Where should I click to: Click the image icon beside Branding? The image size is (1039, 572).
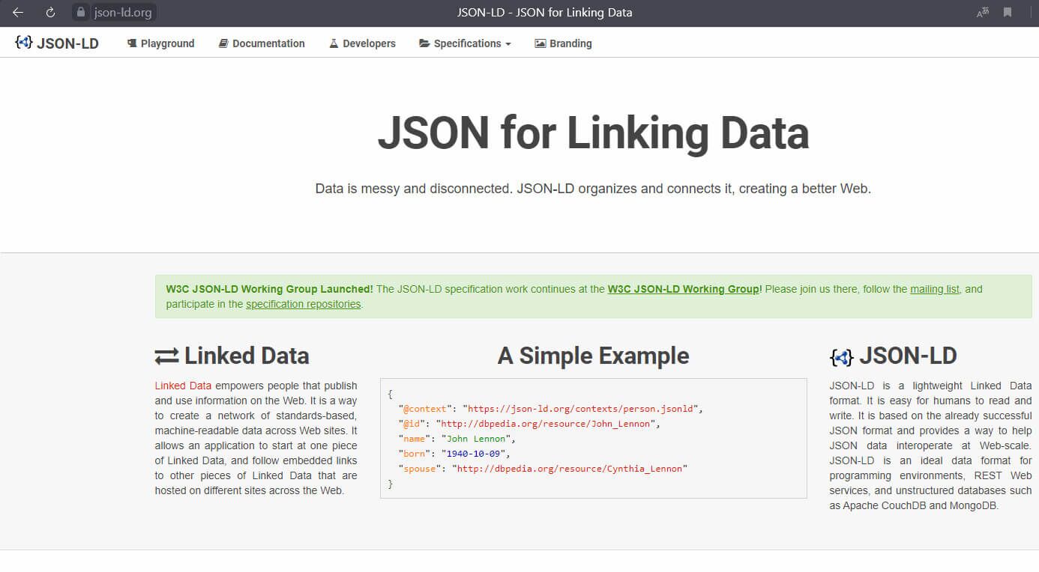[x=540, y=43]
